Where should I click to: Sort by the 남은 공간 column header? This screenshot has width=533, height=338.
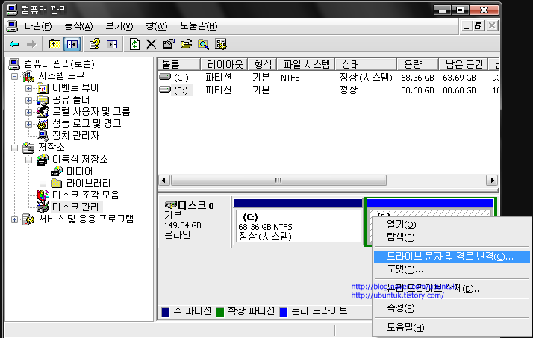tap(463, 64)
